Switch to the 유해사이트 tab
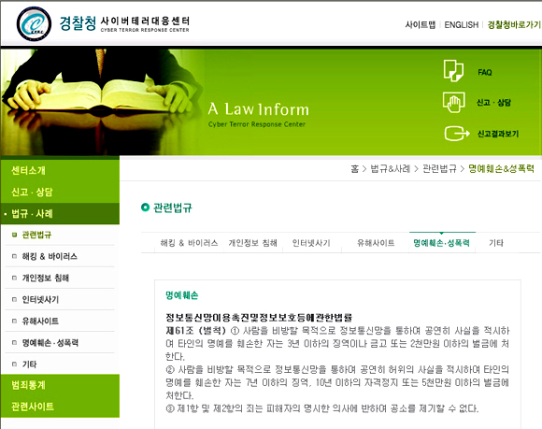The height and width of the screenshot is (429, 542). click(376, 243)
